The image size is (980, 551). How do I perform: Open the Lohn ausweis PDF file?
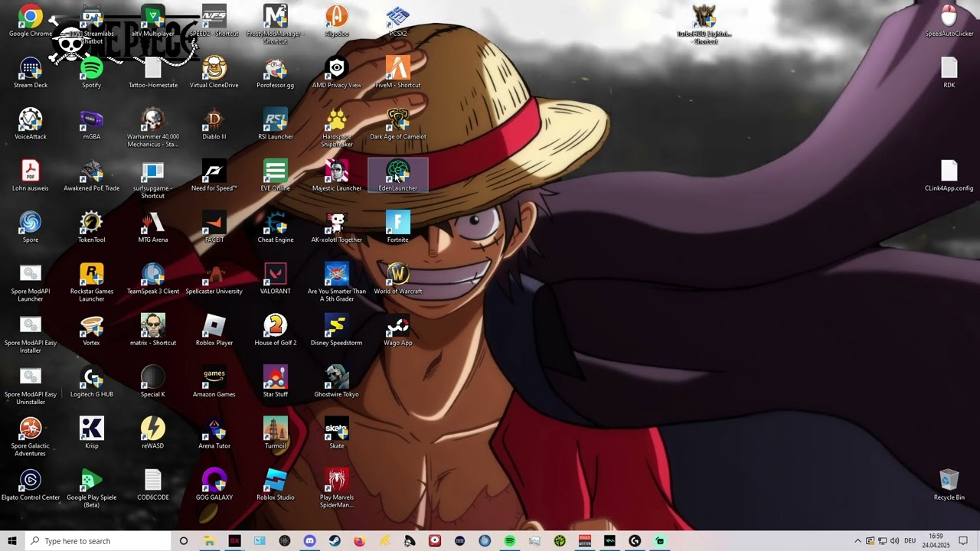pos(31,174)
